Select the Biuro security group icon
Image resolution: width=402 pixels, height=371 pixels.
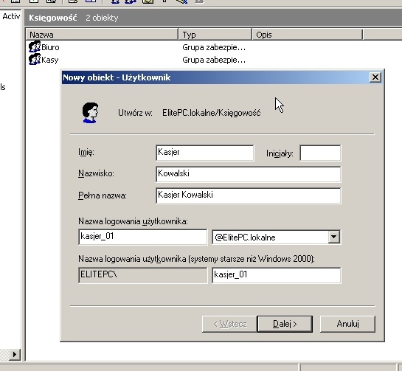pyautogui.click(x=35, y=47)
